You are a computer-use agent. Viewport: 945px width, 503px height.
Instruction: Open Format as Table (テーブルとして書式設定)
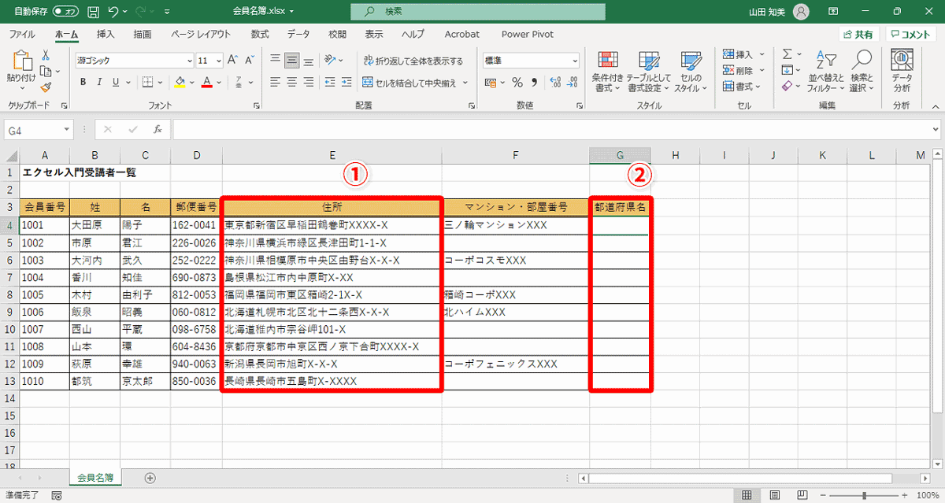tap(649, 72)
